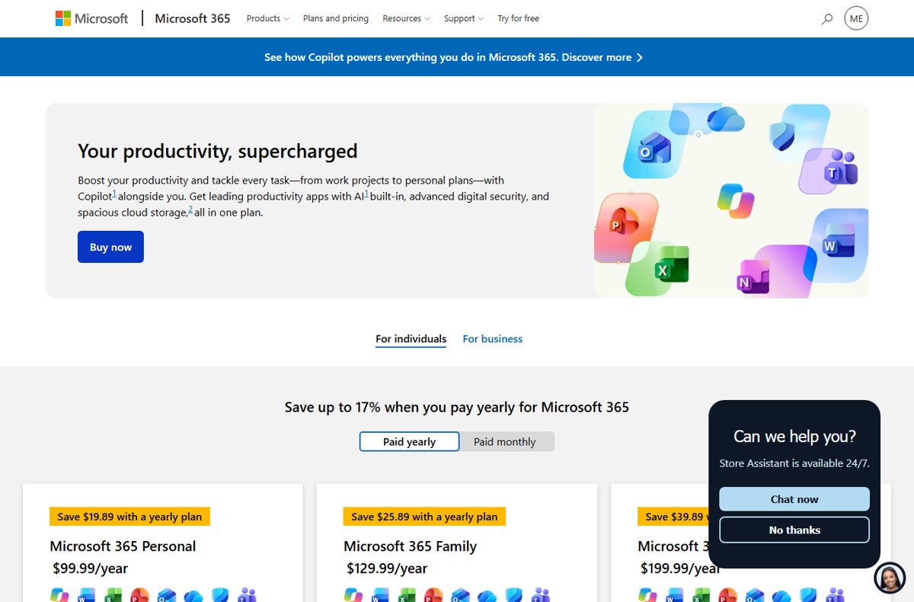
Task: Expand the Products dropdown menu
Action: [267, 18]
